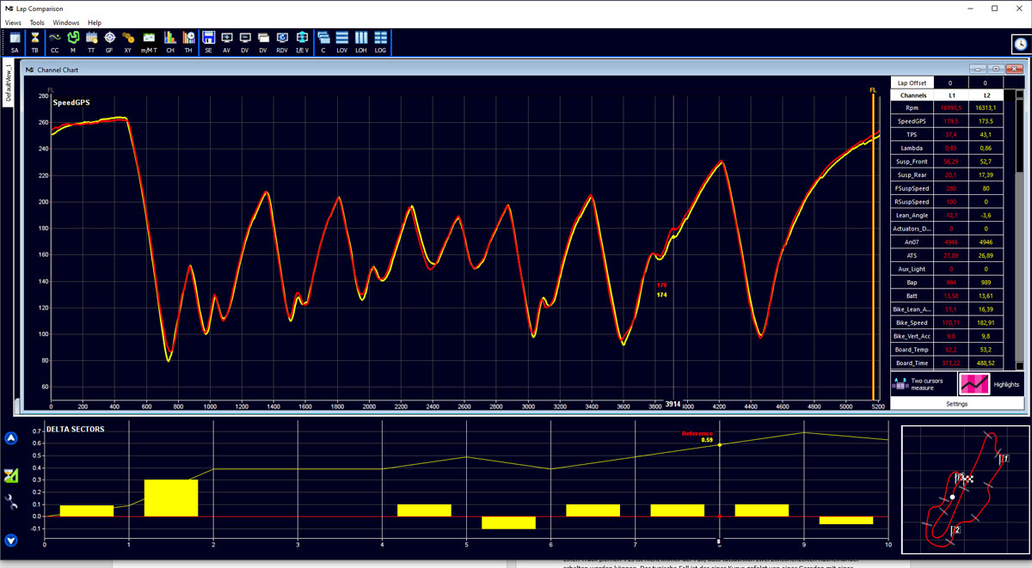Open the Views menu
Viewport: 1032px width, 568px height.
pyautogui.click(x=13, y=22)
